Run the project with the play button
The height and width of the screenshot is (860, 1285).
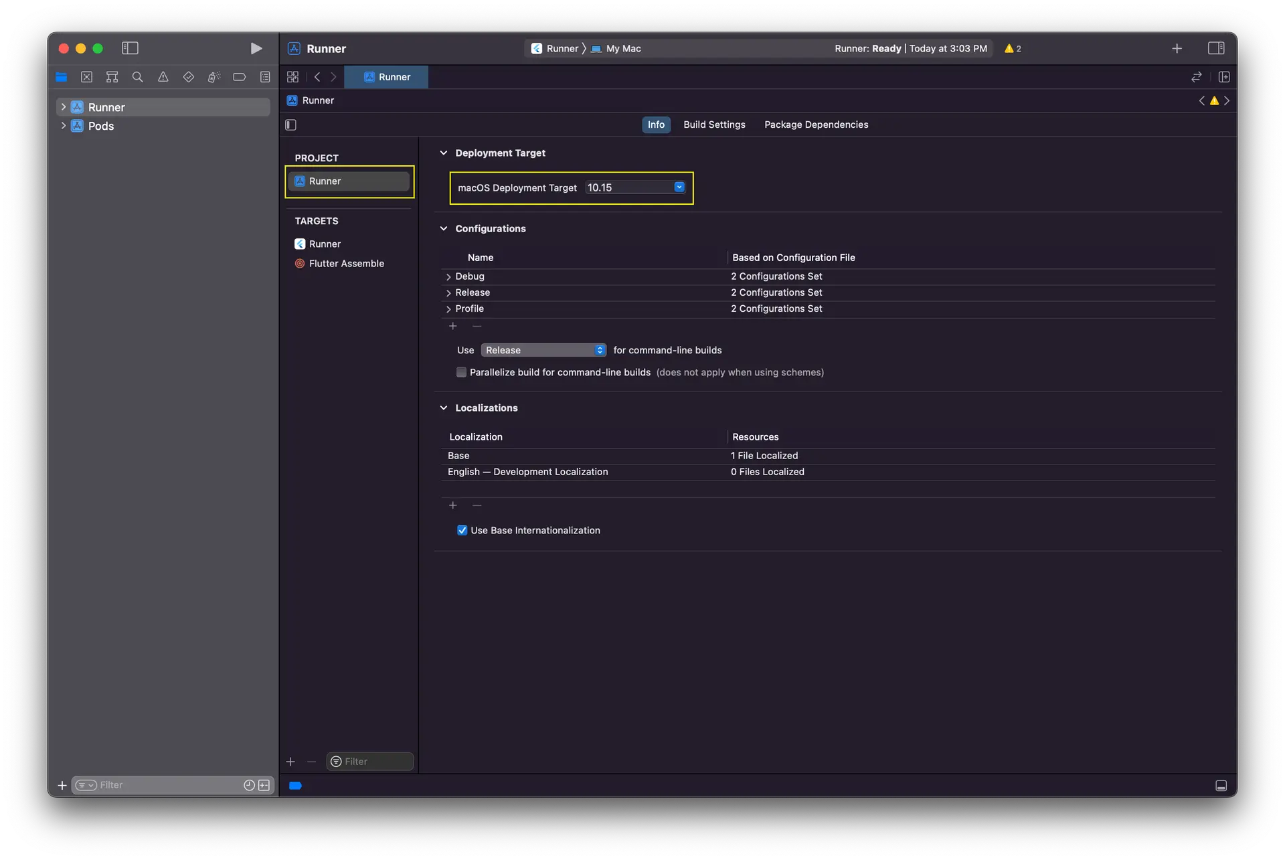256,48
